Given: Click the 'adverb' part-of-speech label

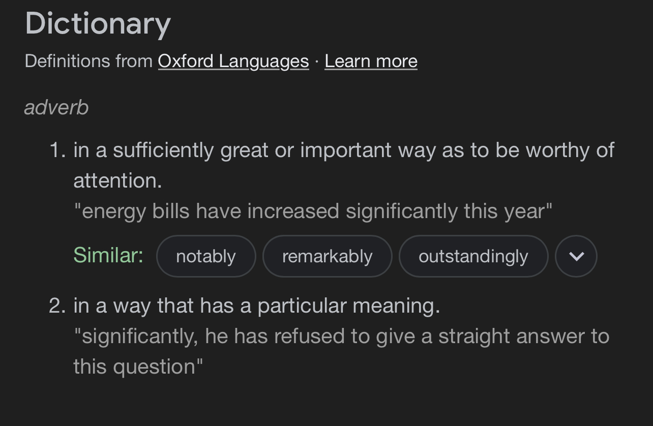Looking at the screenshot, I should point(56,107).
